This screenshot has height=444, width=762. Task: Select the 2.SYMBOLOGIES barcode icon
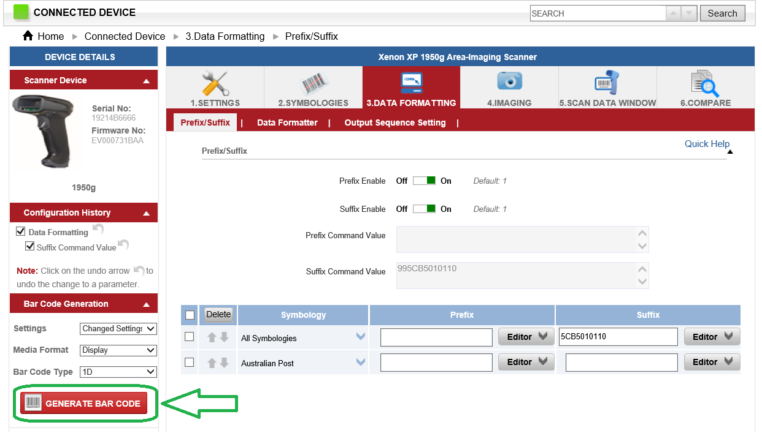pos(313,83)
